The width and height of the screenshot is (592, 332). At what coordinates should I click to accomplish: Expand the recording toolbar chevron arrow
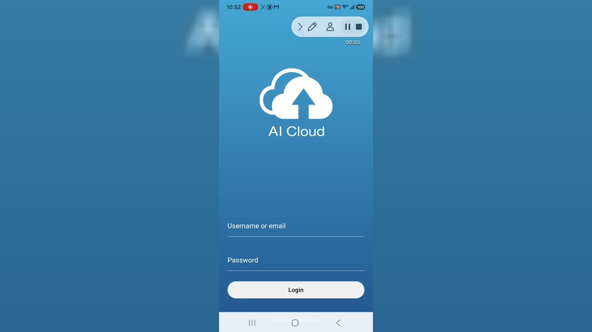[300, 27]
